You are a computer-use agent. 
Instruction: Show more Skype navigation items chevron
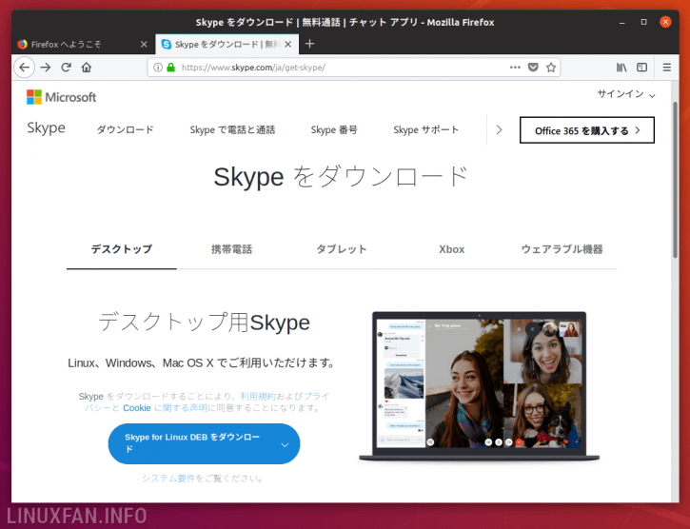point(499,129)
